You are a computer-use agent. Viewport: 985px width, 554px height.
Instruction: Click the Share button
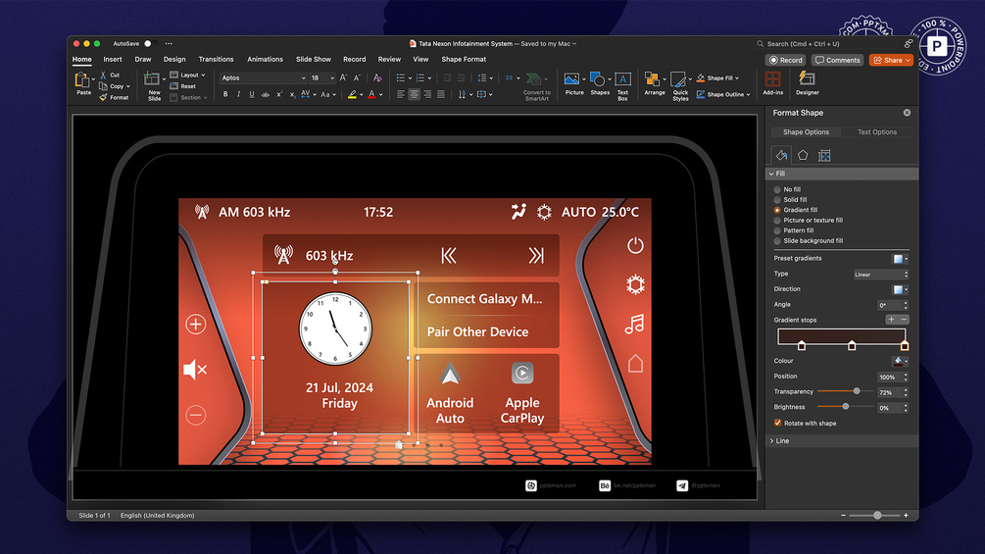[x=891, y=60]
